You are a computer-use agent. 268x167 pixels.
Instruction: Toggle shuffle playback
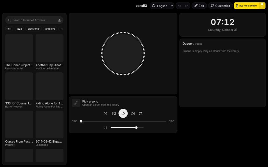(106, 113)
